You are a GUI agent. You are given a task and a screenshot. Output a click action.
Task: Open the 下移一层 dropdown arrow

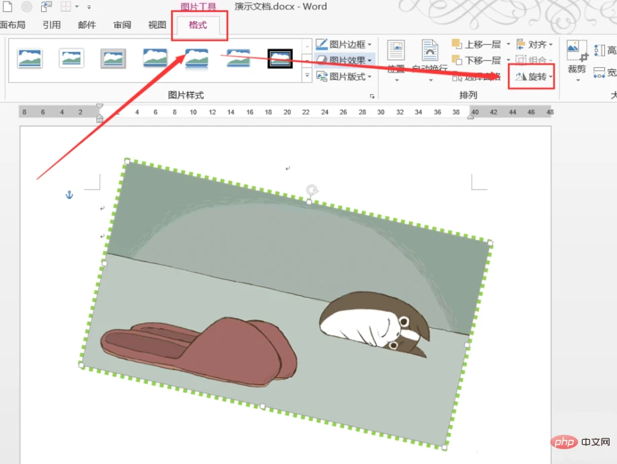(508, 60)
